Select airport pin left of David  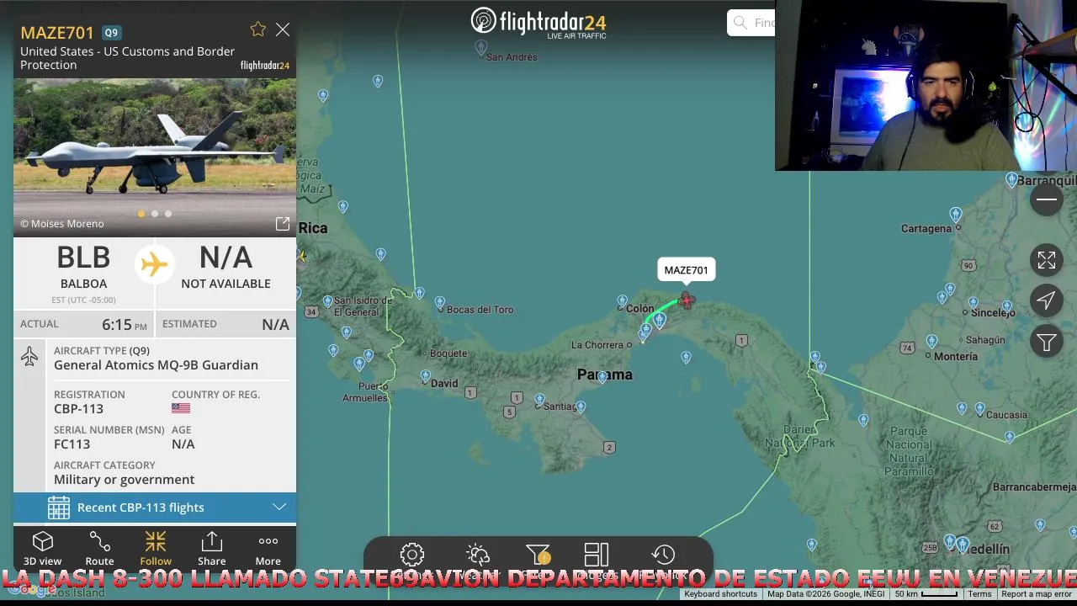coord(425,375)
